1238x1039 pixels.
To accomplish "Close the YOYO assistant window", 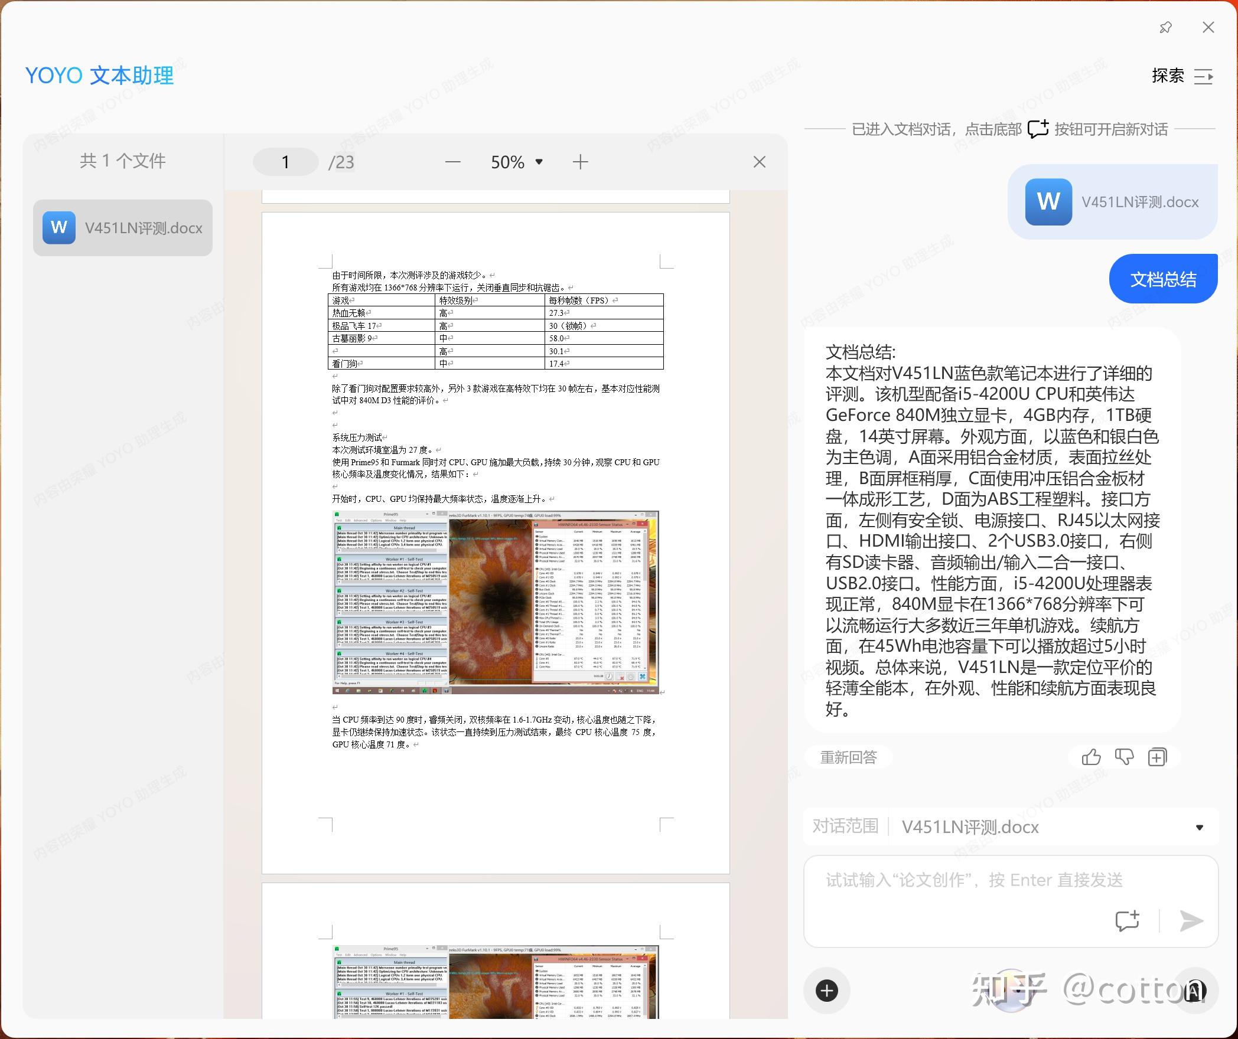I will (1208, 28).
